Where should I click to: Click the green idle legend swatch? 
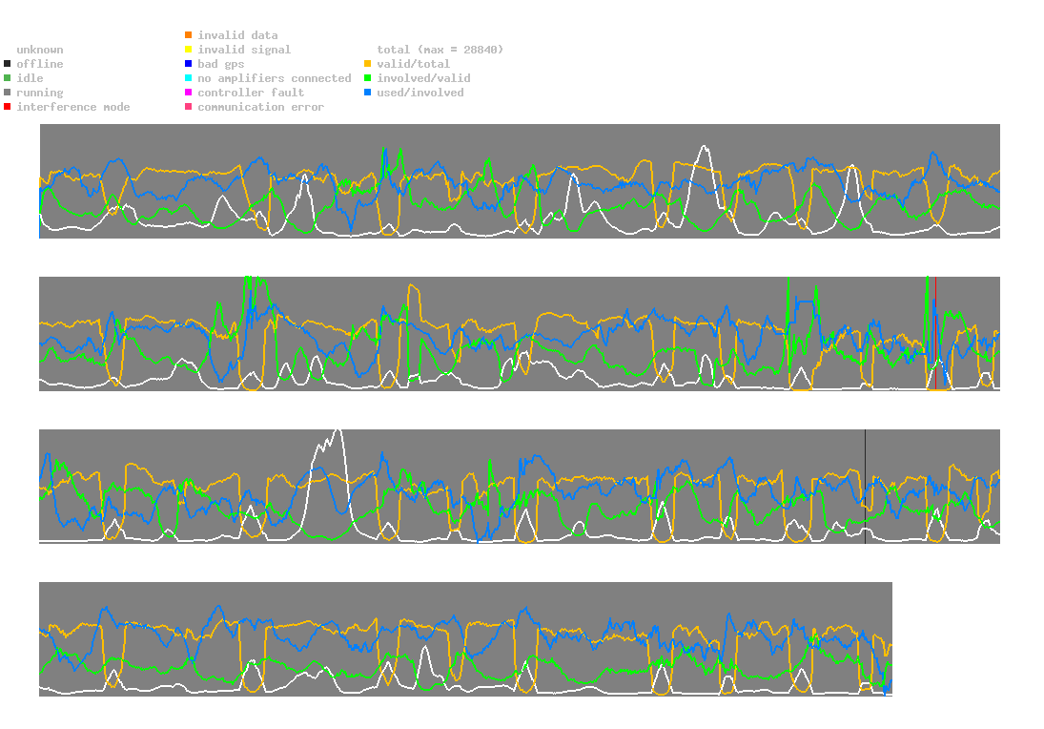coord(8,78)
